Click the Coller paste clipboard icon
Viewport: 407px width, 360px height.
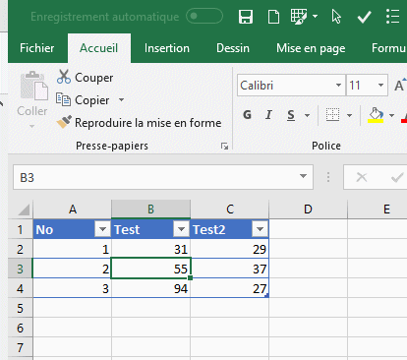33,86
